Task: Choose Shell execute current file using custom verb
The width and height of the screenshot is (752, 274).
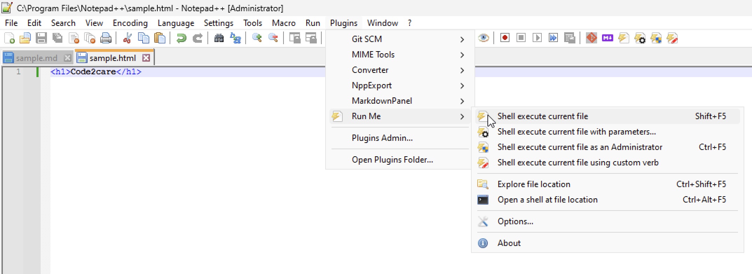Action: point(607,163)
